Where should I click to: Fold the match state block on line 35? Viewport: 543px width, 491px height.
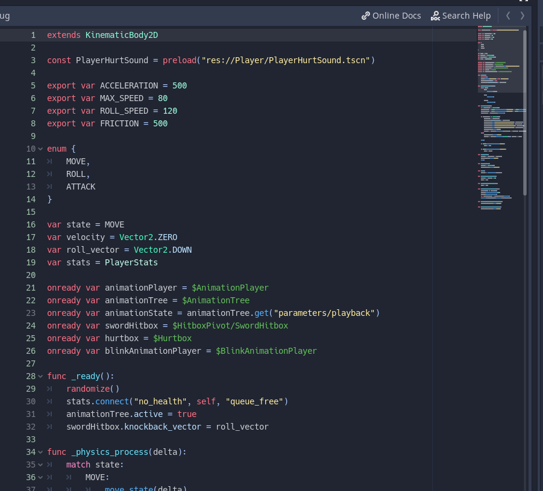coord(39,465)
